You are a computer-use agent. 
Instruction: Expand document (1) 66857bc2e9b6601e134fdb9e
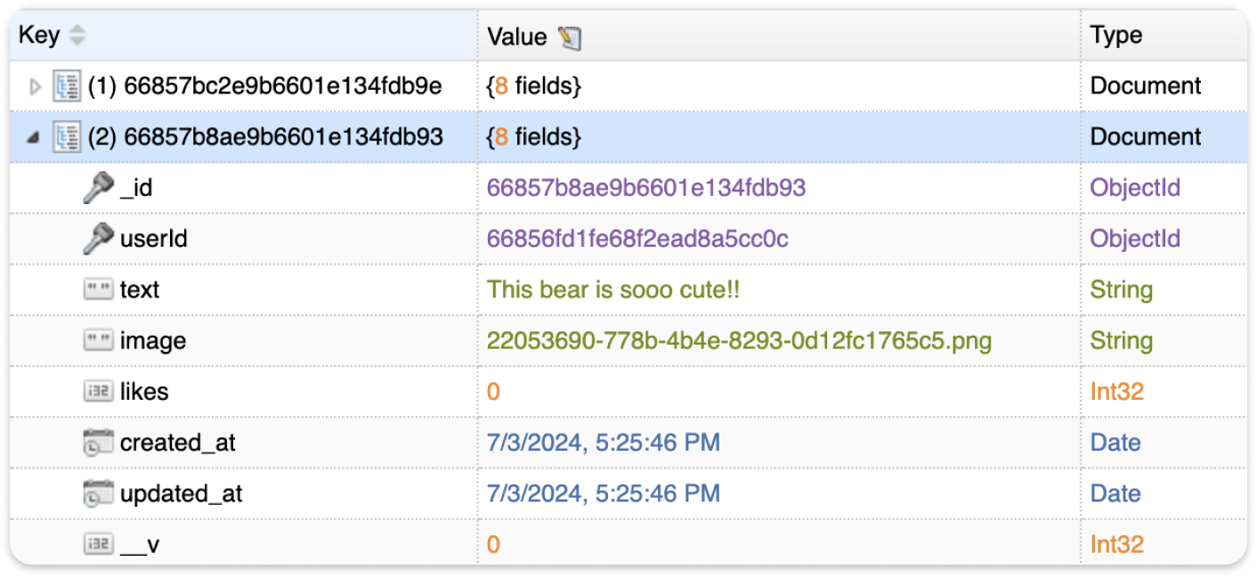click(36, 86)
